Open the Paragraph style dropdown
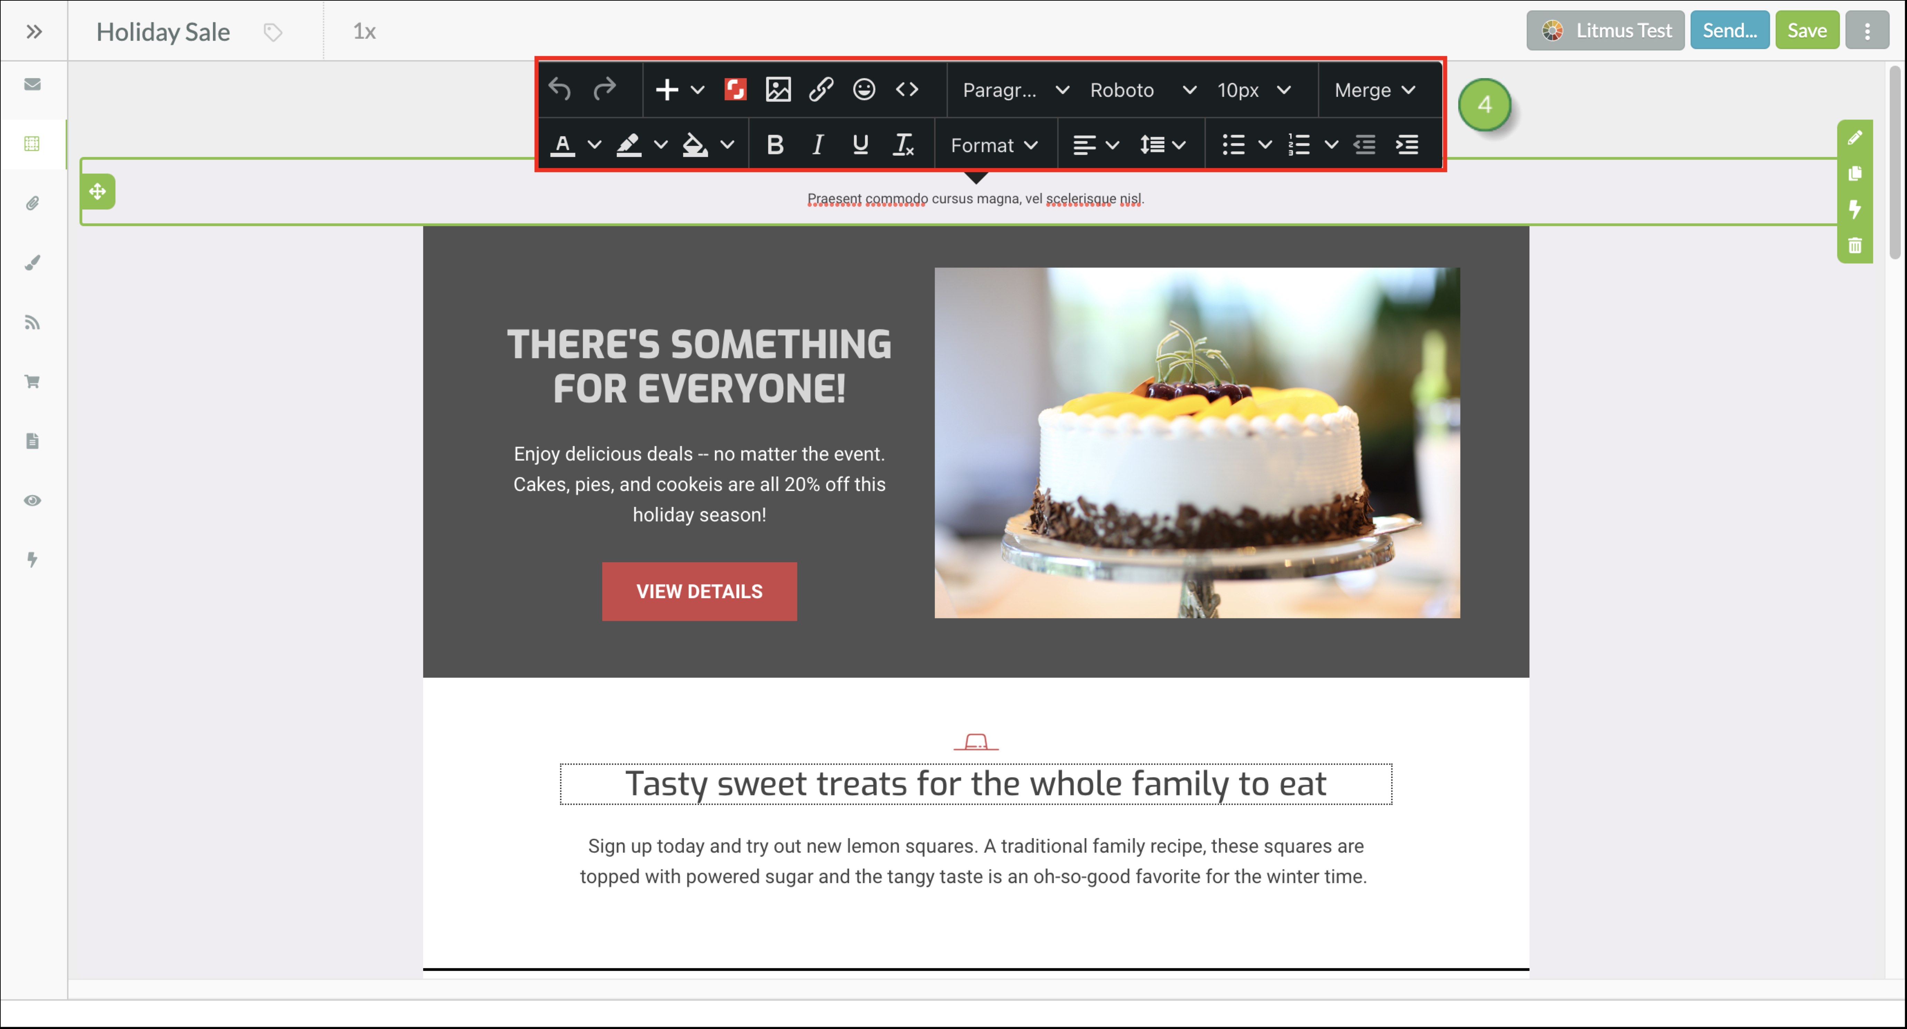 pos(1015,90)
